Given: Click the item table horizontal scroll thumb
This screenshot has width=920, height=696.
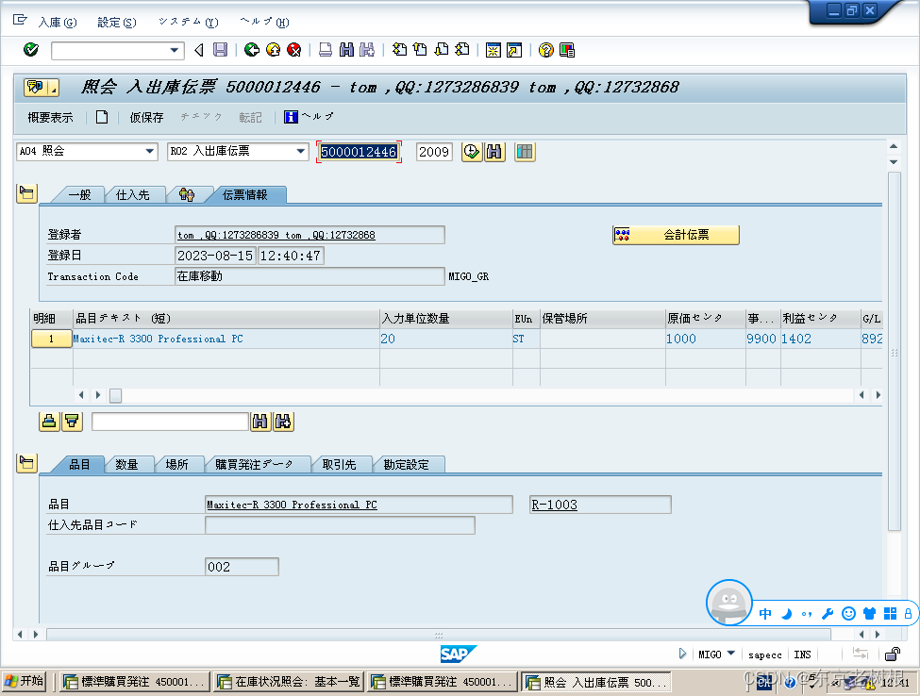Looking at the screenshot, I should pyautogui.click(x=115, y=396).
